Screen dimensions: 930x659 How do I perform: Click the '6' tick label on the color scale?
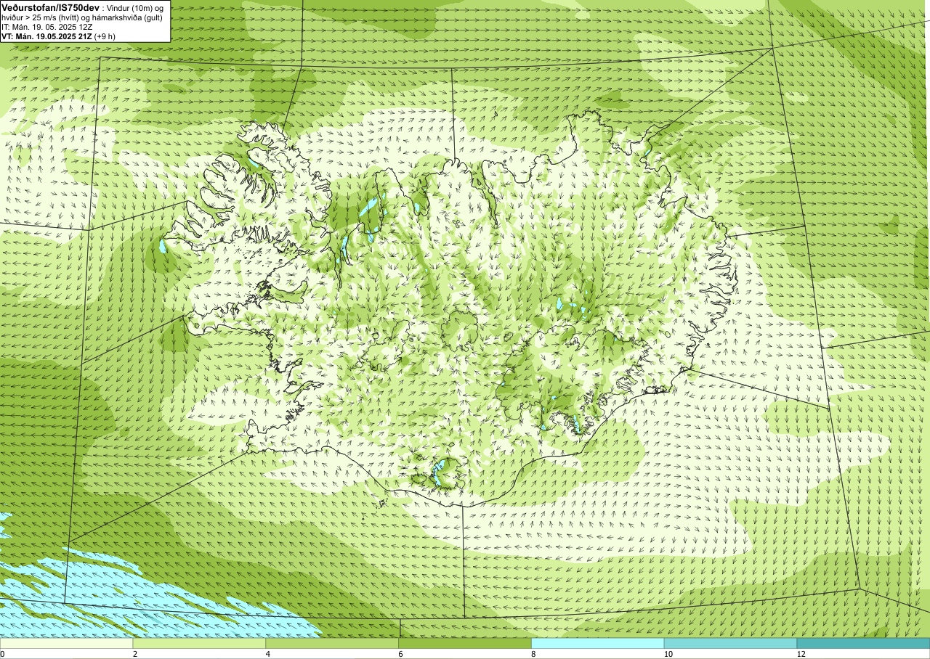401,654
